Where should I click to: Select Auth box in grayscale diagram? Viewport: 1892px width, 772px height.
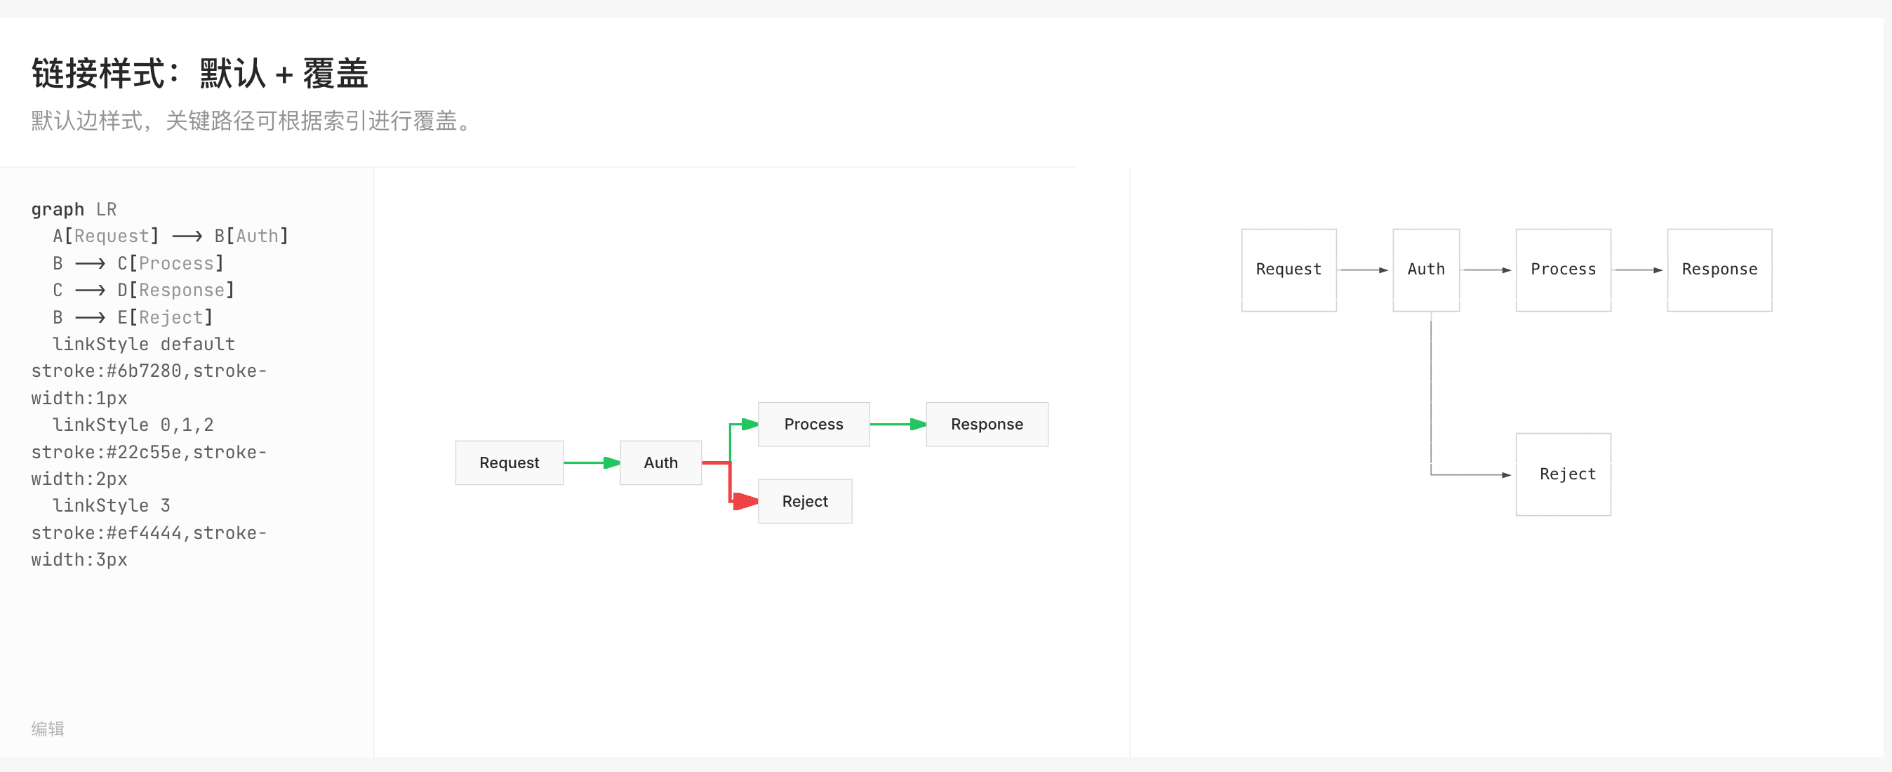pyautogui.click(x=1425, y=269)
